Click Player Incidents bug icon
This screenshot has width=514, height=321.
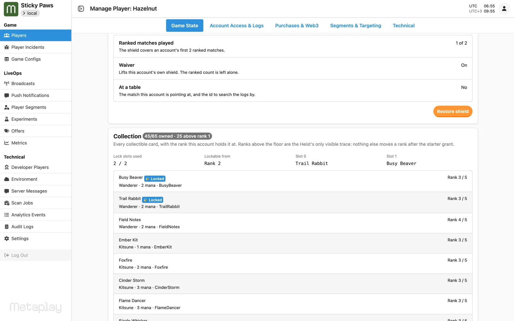6,47
